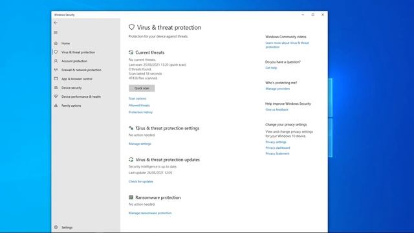Open Manage providers link

(278, 89)
